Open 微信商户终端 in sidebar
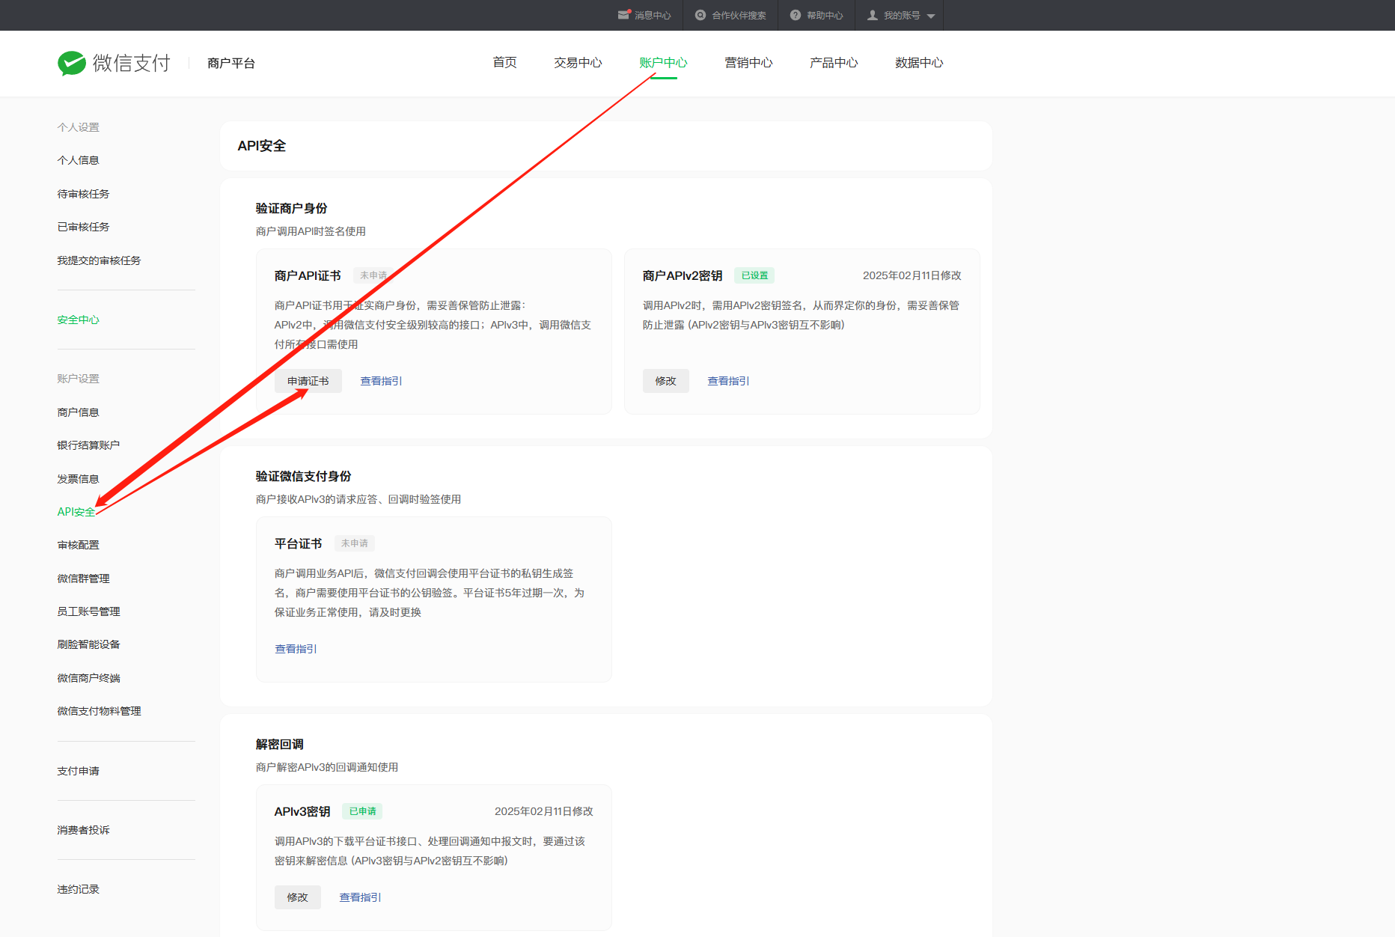 pos(89,678)
